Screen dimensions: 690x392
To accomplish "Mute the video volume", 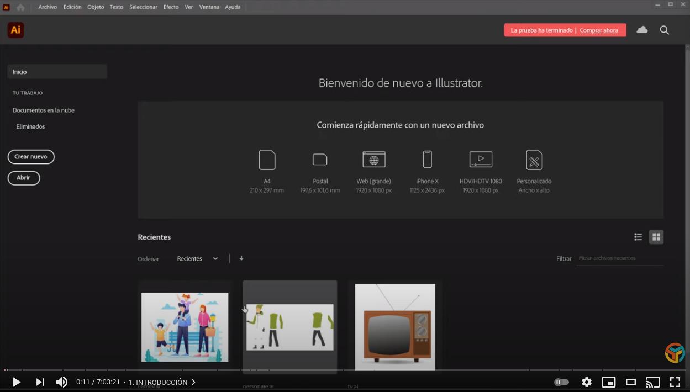I will (x=61, y=382).
